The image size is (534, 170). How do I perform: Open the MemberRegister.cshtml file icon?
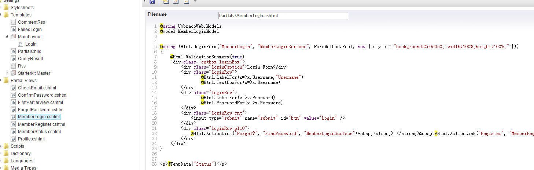tap(13, 124)
